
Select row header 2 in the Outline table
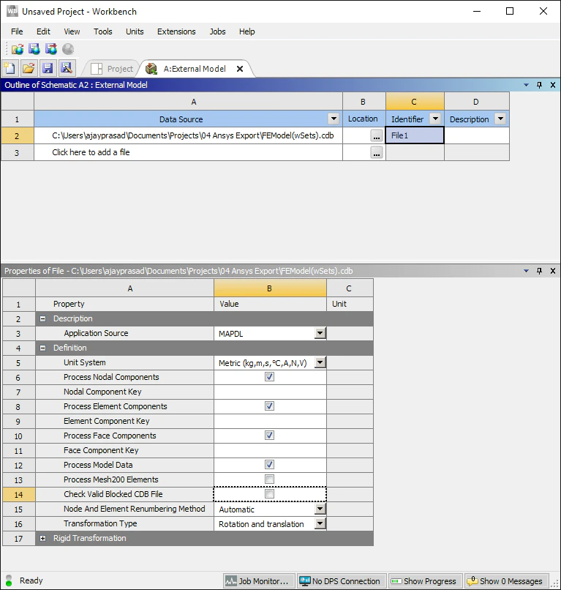pos(18,136)
